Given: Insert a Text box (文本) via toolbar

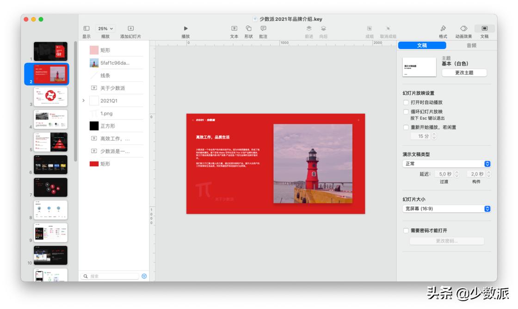Looking at the screenshot, I should point(234,29).
